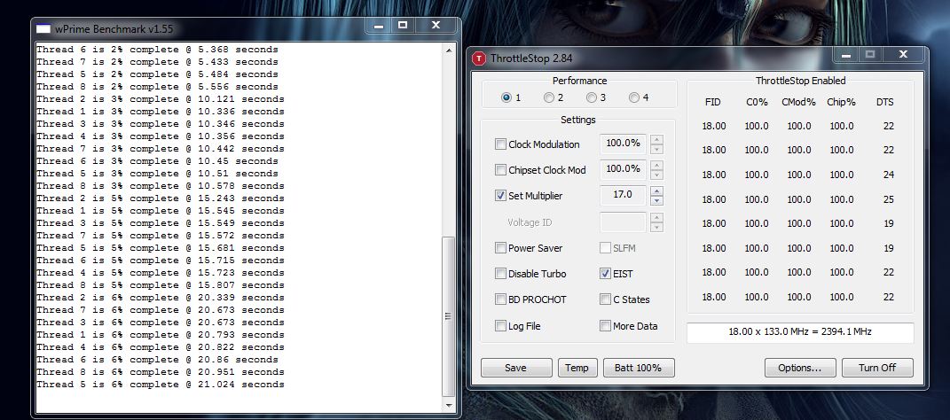Uncheck the EIST checkbox
The width and height of the screenshot is (950, 420).
tap(605, 274)
